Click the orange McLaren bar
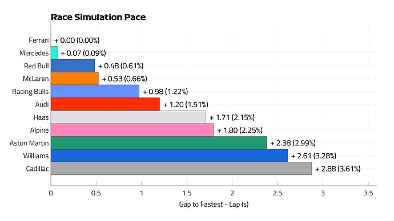The image size is (394, 221). [75, 79]
